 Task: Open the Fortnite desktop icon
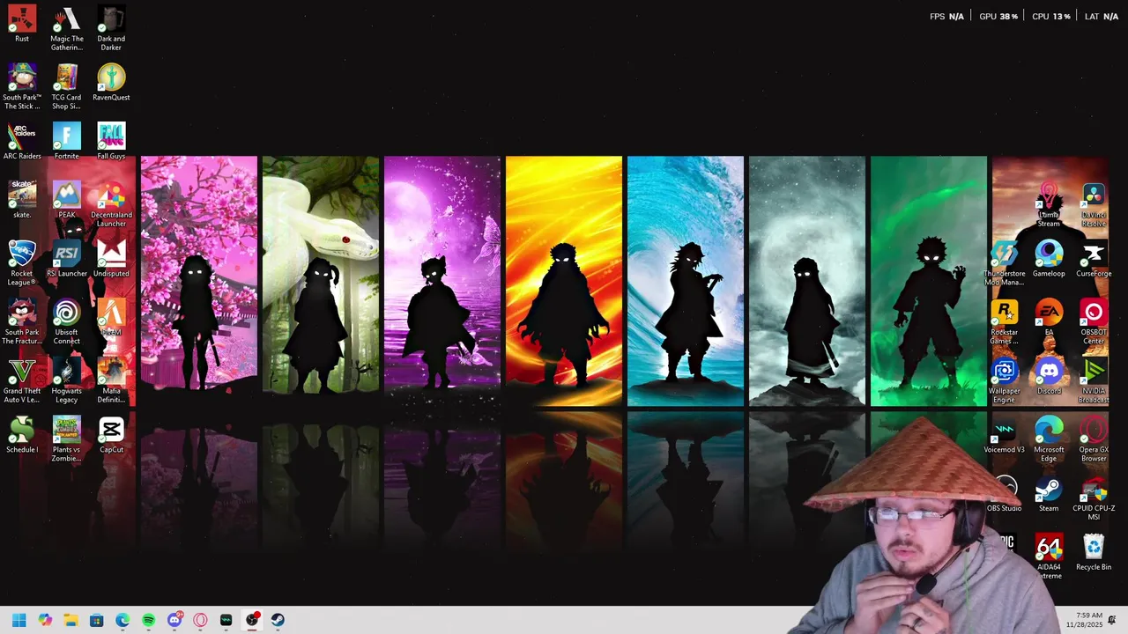[x=66, y=142]
